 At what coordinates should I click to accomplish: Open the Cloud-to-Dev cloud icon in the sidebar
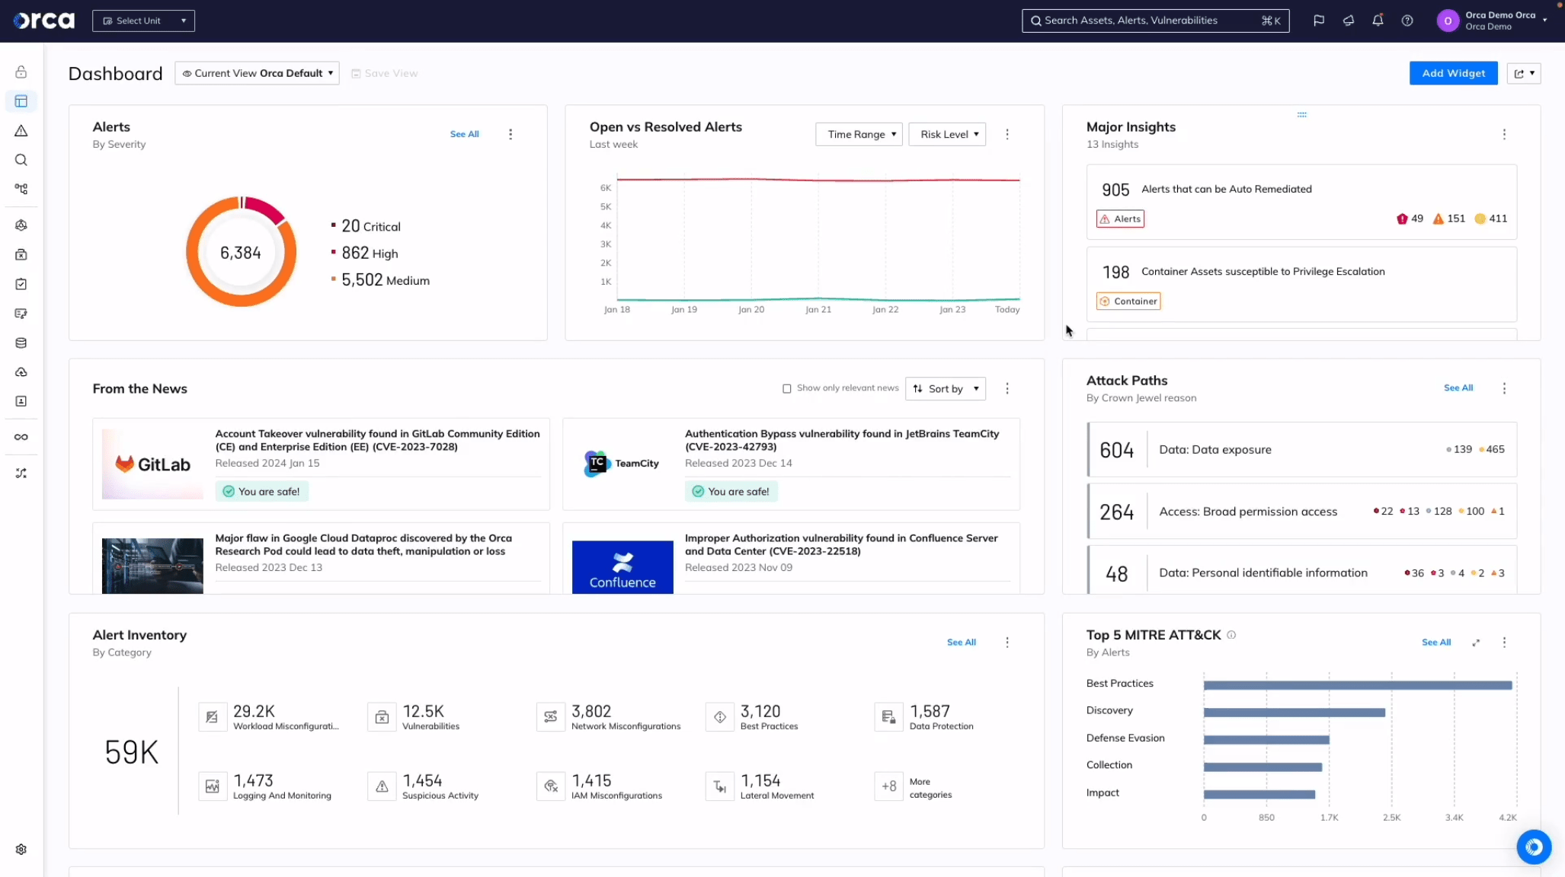click(21, 372)
